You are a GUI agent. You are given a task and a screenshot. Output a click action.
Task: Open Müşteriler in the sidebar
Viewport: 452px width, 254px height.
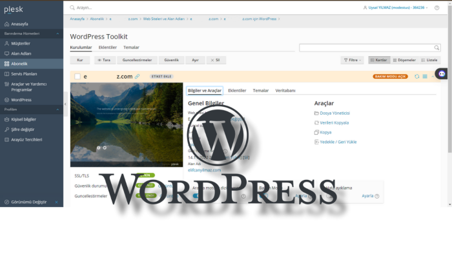21,43
